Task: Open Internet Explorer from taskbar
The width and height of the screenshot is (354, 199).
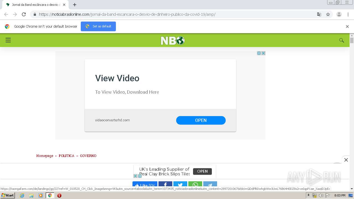Action: click(x=22, y=195)
